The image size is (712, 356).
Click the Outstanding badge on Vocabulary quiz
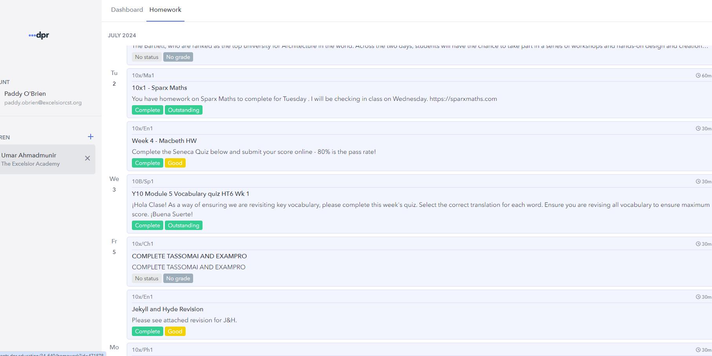coord(184,226)
